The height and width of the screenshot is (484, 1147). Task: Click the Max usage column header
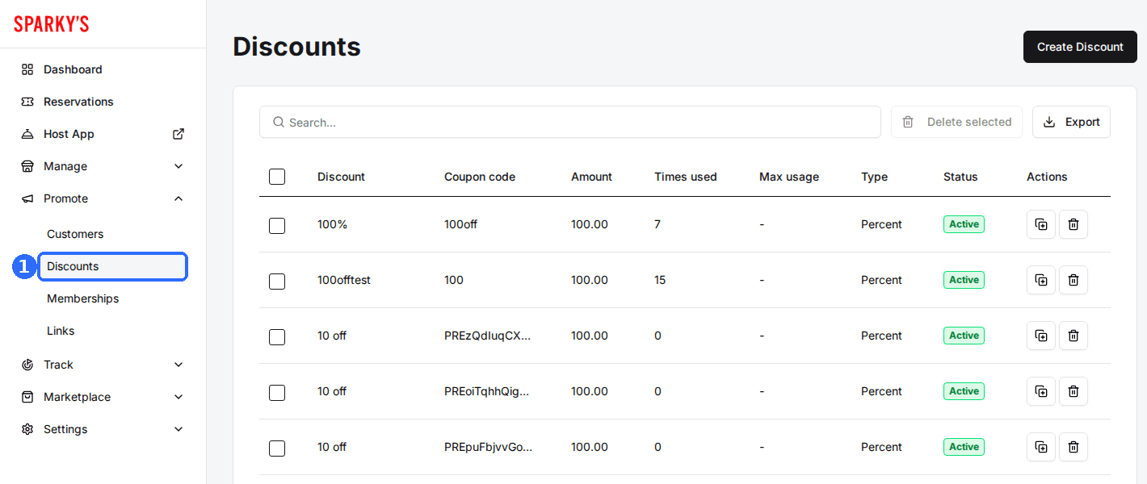tap(789, 177)
